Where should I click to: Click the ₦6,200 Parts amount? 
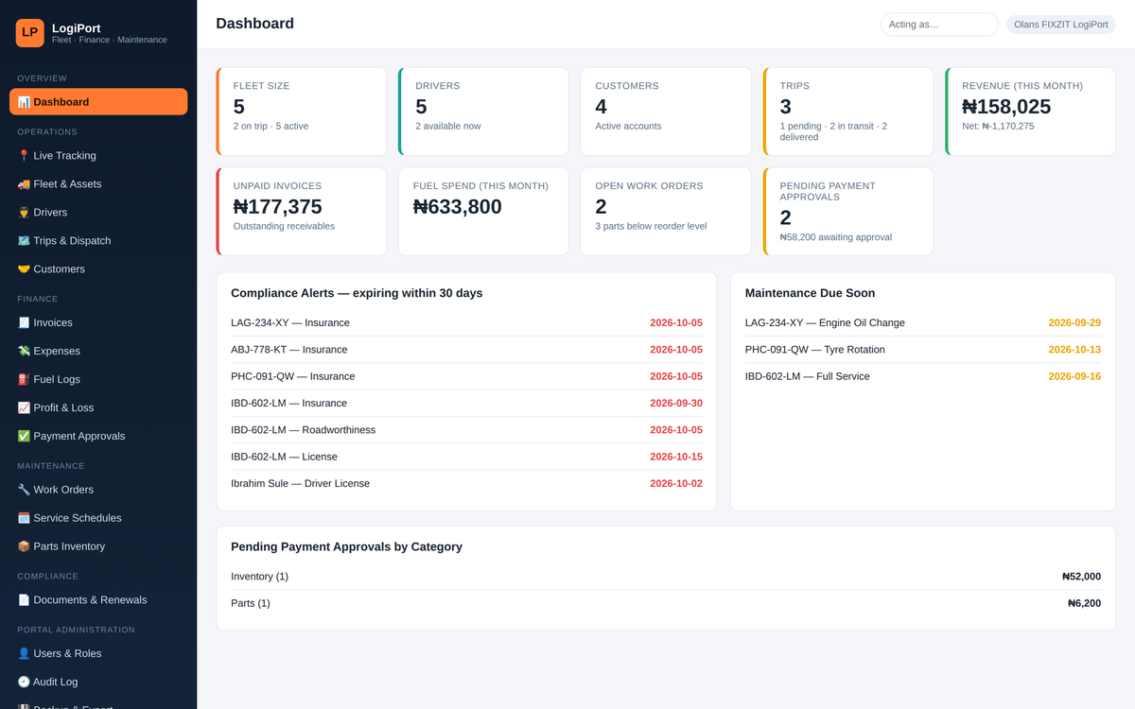coord(1084,603)
